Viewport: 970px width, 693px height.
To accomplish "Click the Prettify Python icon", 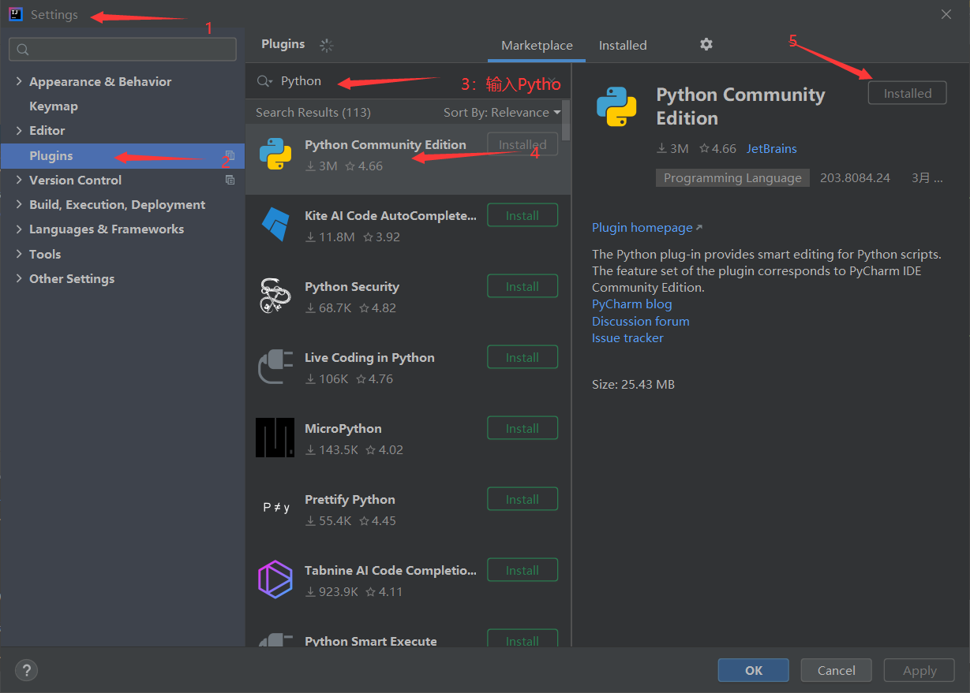I will pyautogui.click(x=275, y=508).
